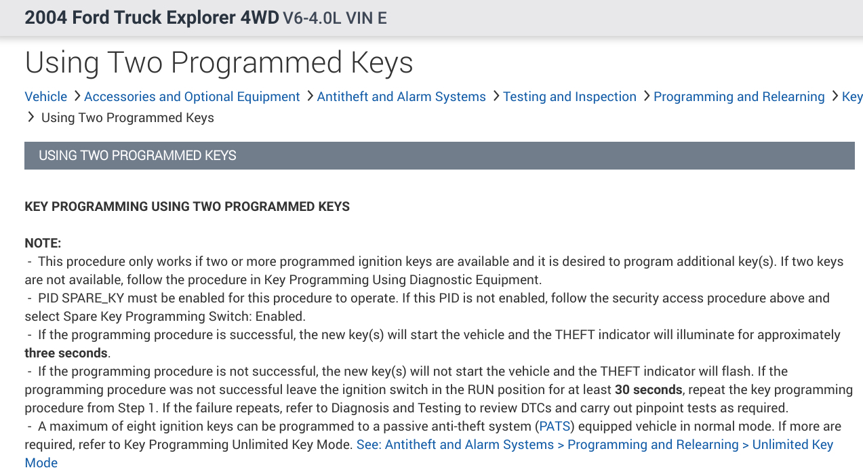The image size is (863, 470).
Task: Open Accessories and Optional Equipment breadcrumb
Action: pos(192,97)
